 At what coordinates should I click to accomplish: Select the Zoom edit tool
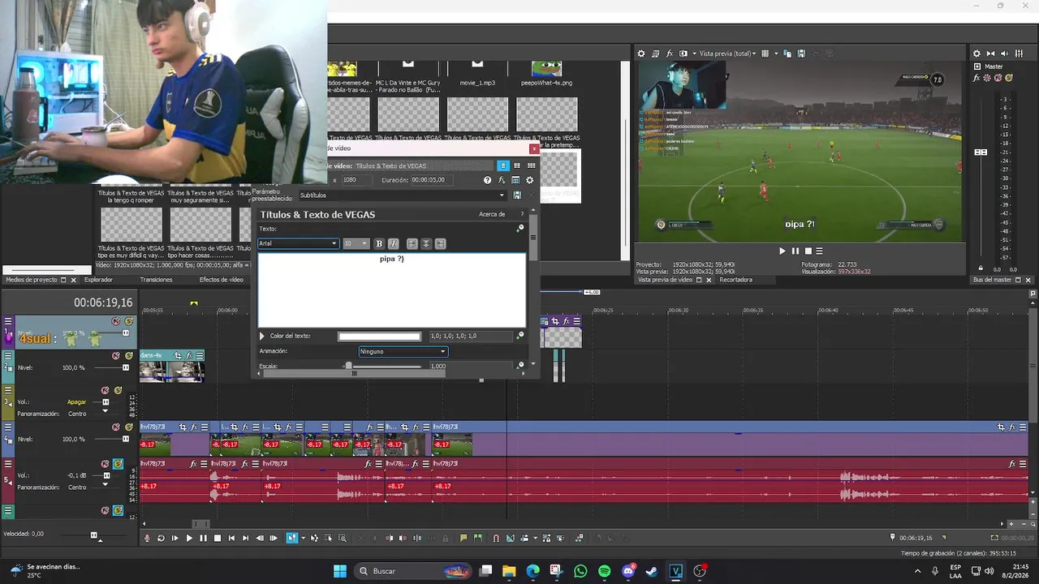pyautogui.click(x=342, y=538)
